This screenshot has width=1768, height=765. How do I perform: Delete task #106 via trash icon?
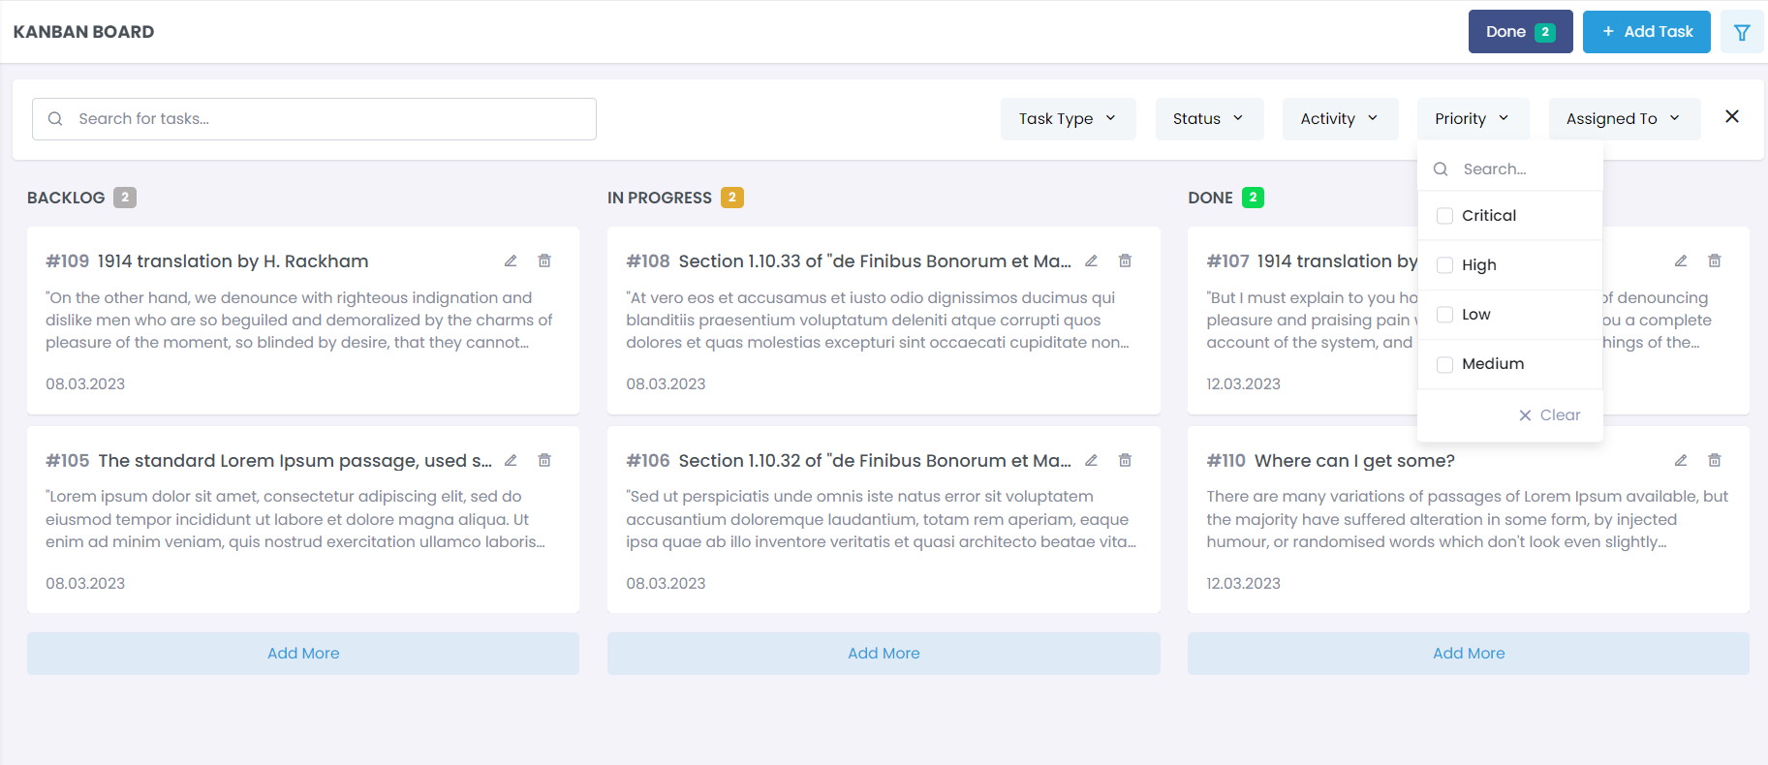pyautogui.click(x=1125, y=461)
